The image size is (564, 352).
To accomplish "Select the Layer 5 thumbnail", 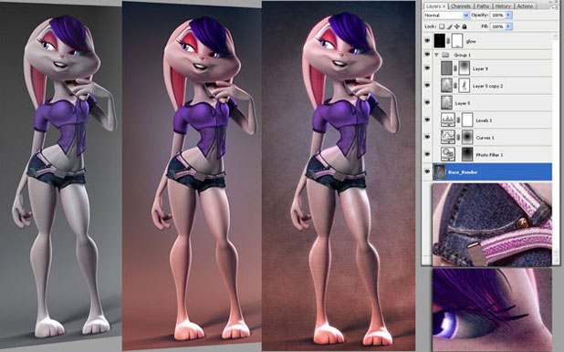I will (447, 103).
